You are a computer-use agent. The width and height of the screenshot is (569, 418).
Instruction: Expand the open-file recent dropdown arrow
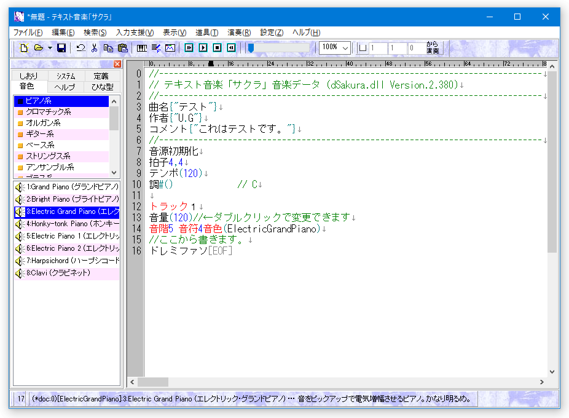tap(50, 48)
